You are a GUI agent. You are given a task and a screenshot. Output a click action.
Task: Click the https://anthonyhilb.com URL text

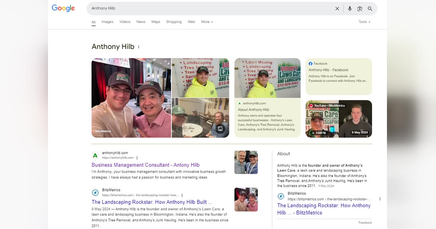(x=118, y=158)
